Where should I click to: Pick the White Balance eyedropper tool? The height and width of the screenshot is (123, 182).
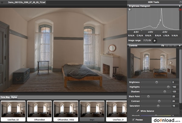(x=138, y=111)
